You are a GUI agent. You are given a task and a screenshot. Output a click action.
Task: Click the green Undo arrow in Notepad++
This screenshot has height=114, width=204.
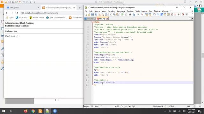(122, 15)
